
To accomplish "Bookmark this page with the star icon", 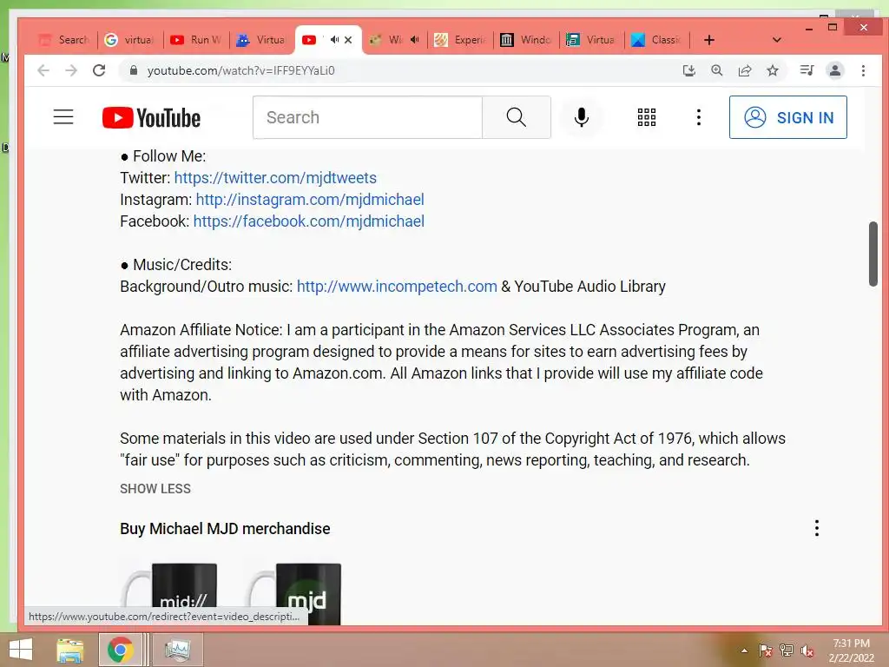I will (x=772, y=70).
